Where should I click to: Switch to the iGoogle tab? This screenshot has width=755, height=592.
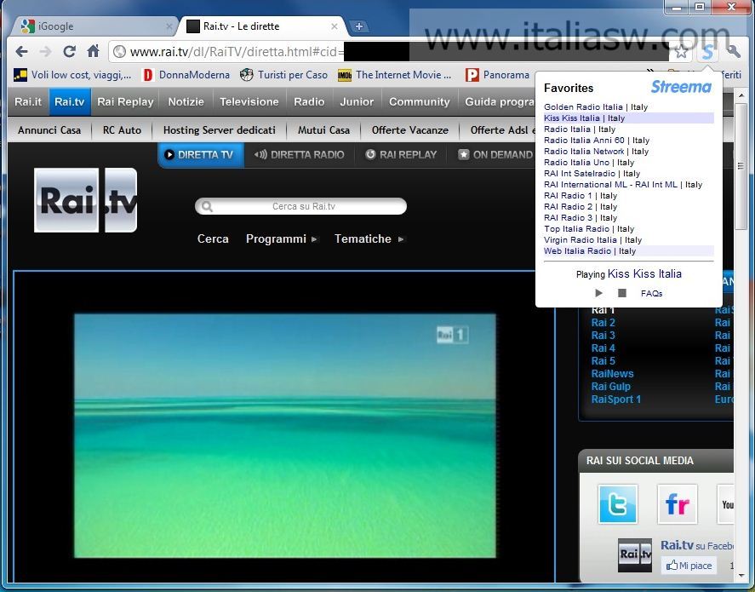pyautogui.click(x=94, y=26)
